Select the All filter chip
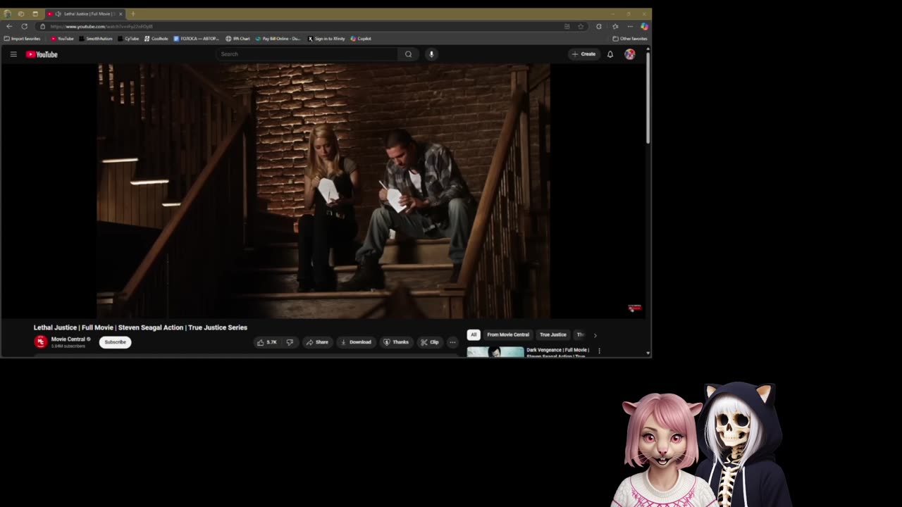 (474, 334)
